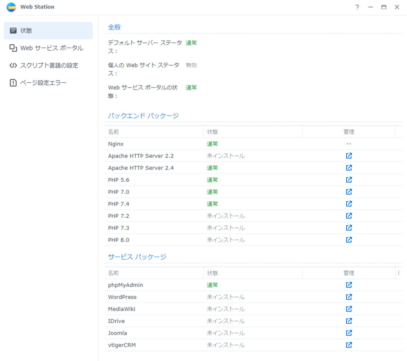Click 通常 status for Nginx

(x=212, y=144)
